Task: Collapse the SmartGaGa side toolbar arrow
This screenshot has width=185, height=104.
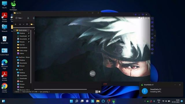Action: point(155,36)
